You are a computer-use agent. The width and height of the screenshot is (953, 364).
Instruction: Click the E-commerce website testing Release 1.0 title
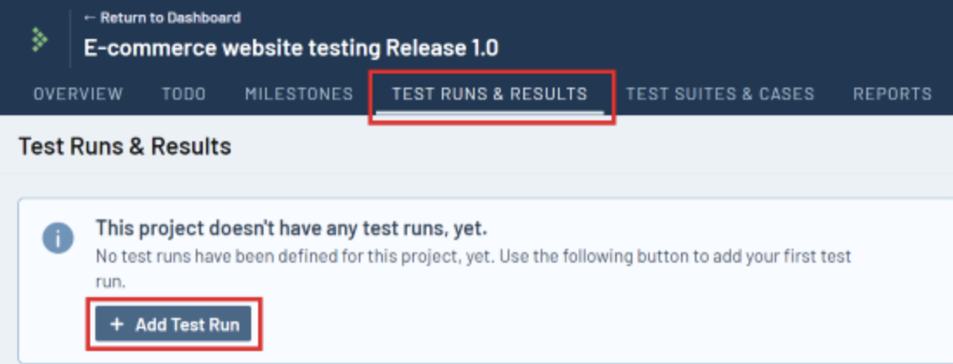[291, 48]
